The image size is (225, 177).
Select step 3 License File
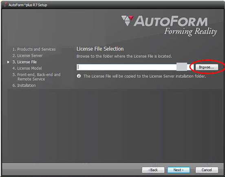[24, 62]
